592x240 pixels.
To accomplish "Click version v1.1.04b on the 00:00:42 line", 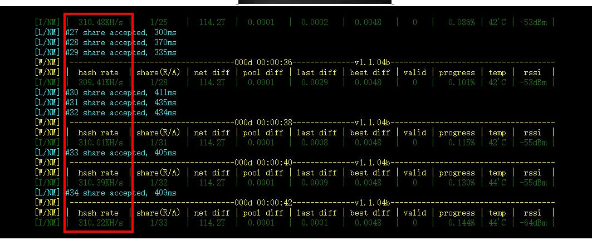I will pos(372,203).
